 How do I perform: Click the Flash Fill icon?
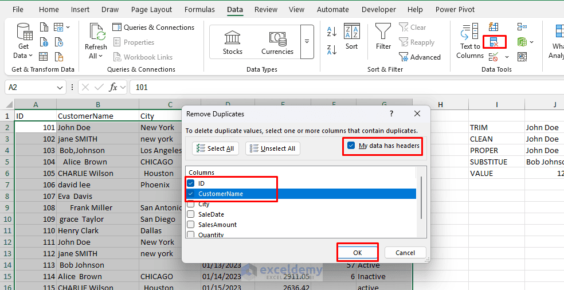(493, 27)
